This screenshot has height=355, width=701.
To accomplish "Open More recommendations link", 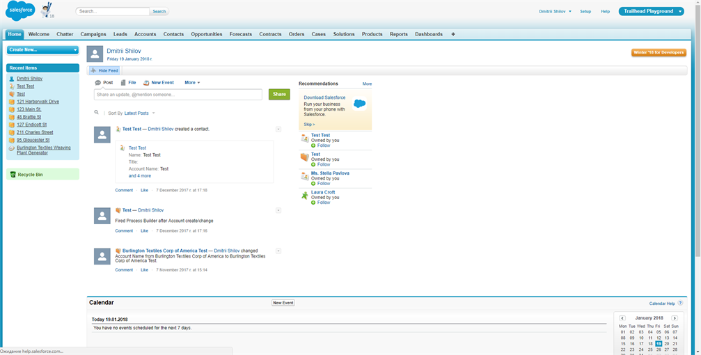I will point(367,84).
